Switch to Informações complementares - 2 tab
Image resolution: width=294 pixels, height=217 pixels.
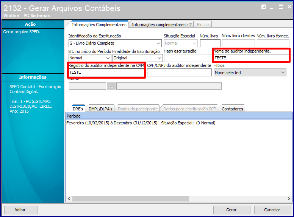pyautogui.click(x=162, y=25)
